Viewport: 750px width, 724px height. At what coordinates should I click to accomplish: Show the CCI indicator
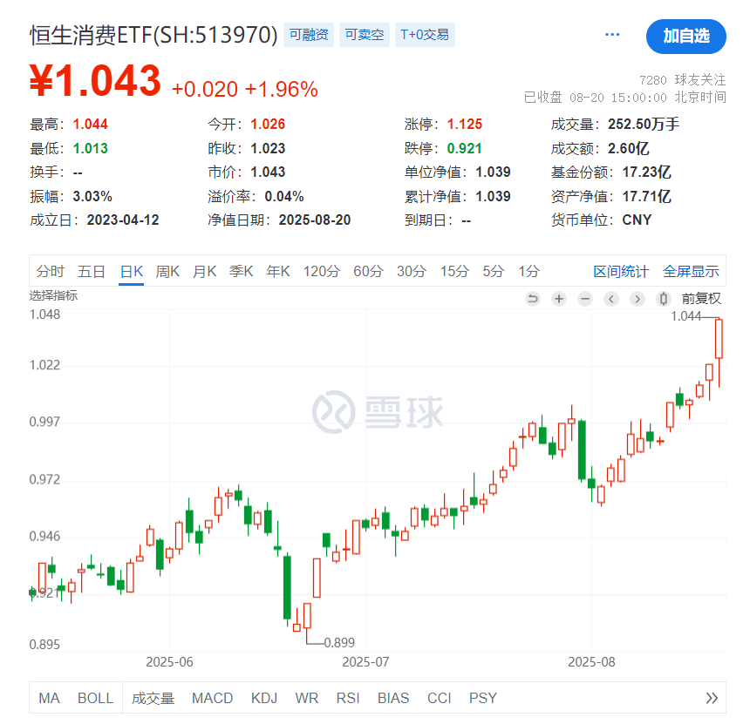[x=439, y=698]
